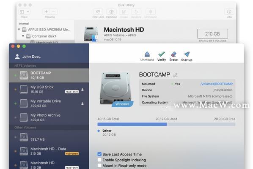253x169 pixels.
Task: Eject My USB Stick volume
Action: tap(82, 90)
